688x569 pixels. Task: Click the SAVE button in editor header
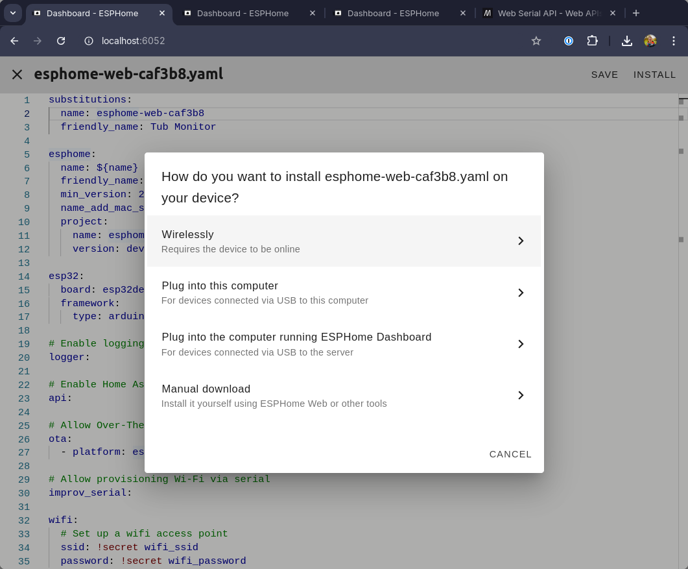604,75
